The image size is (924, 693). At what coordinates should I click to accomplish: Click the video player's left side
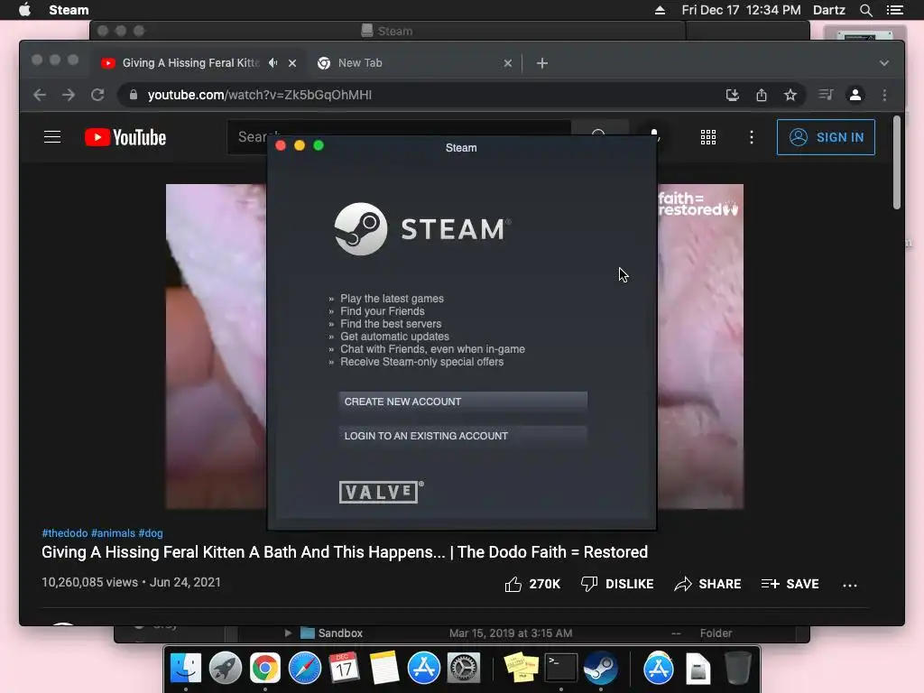[216, 346]
